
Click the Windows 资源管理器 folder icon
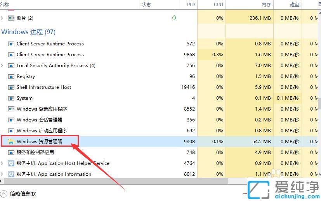(11, 142)
